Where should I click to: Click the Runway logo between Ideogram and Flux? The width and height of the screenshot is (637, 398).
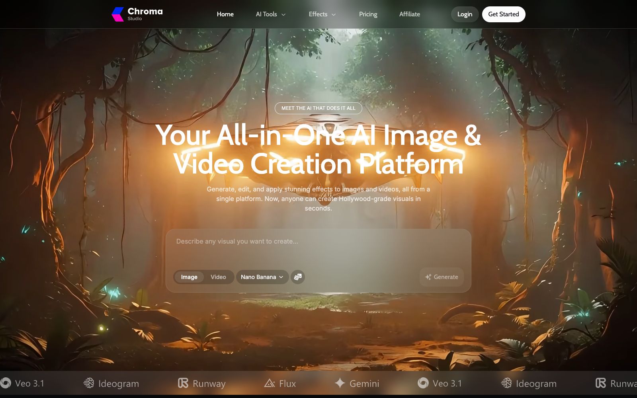tap(201, 383)
